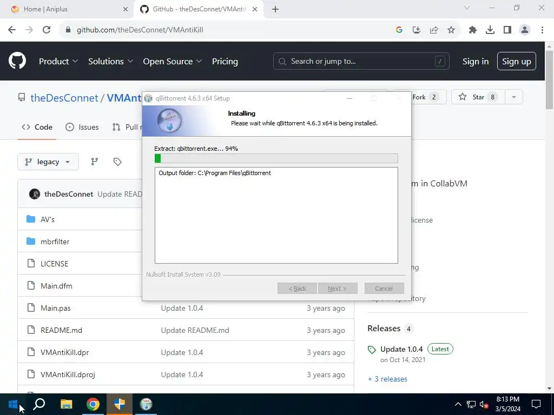Open the Star options dropdown arrow
The width and height of the screenshot is (554, 415).
(x=514, y=97)
